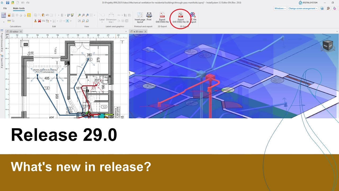Click the red X Delete icon
Viewport: 339px width, 191px height.
39,21
